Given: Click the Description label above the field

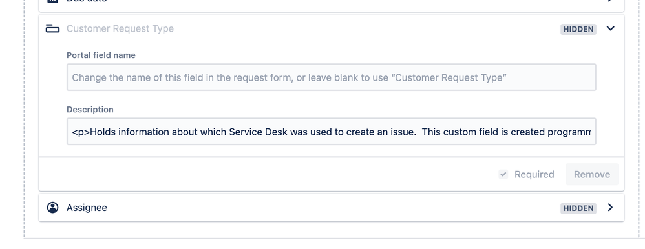Looking at the screenshot, I should (90, 110).
